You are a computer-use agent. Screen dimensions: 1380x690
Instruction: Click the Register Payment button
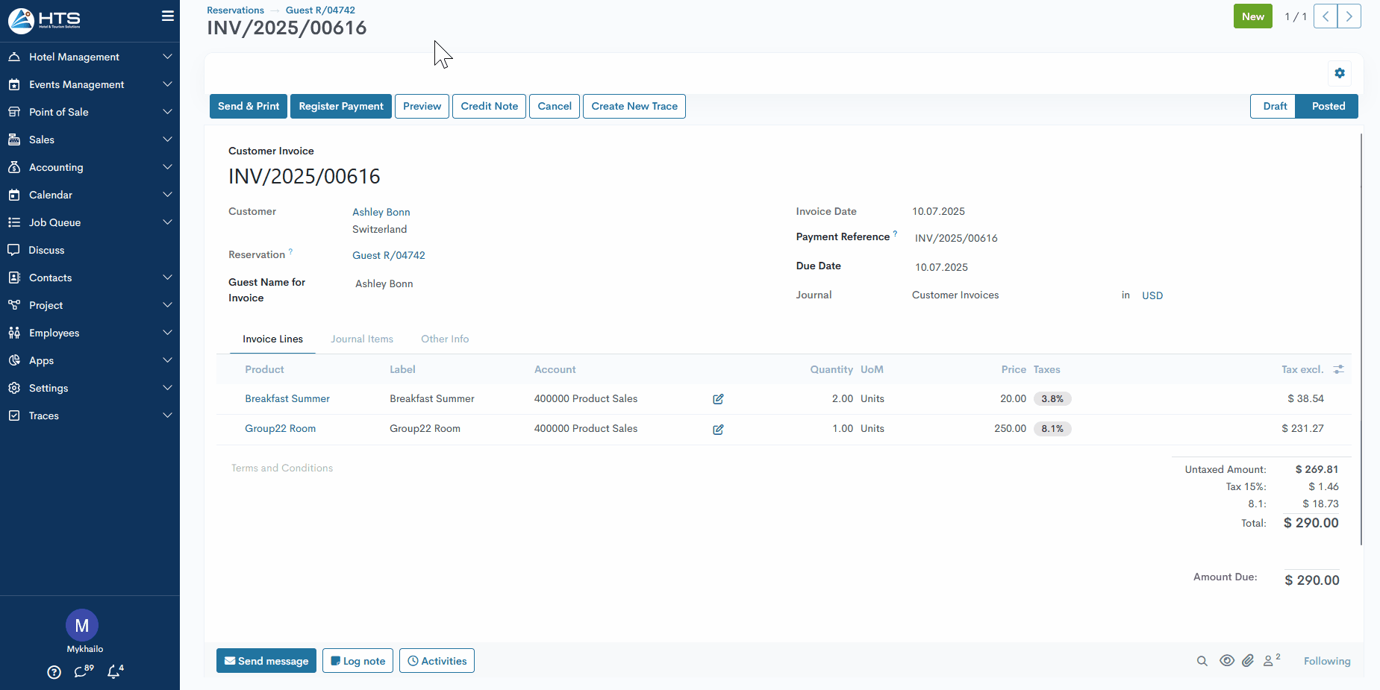341,106
